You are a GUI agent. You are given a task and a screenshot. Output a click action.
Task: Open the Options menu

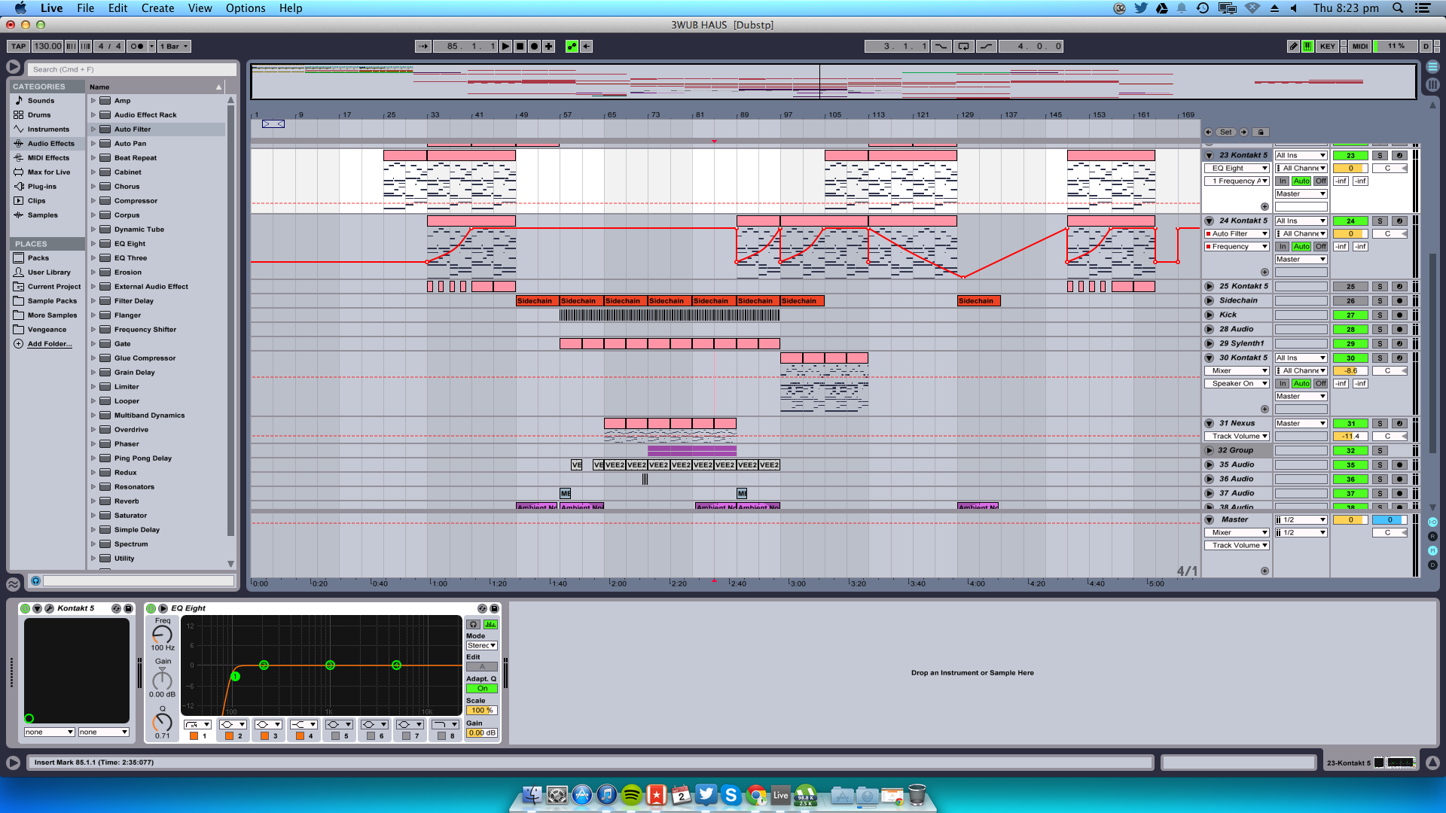(246, 8)
